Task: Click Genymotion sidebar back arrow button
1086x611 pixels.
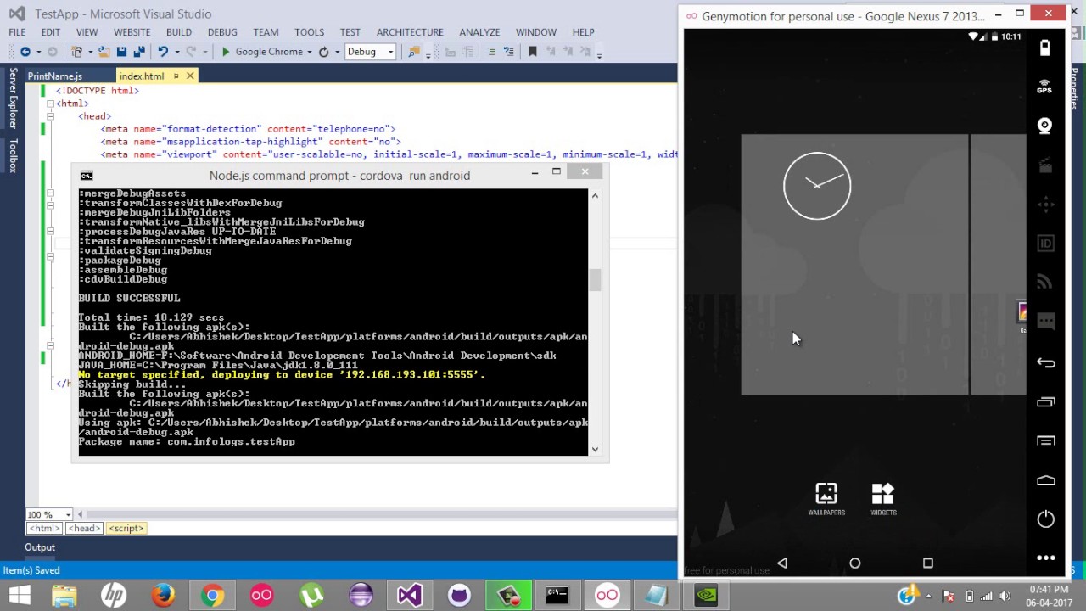Action: coord(1045,362)
